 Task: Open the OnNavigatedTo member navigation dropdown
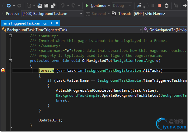165,30
